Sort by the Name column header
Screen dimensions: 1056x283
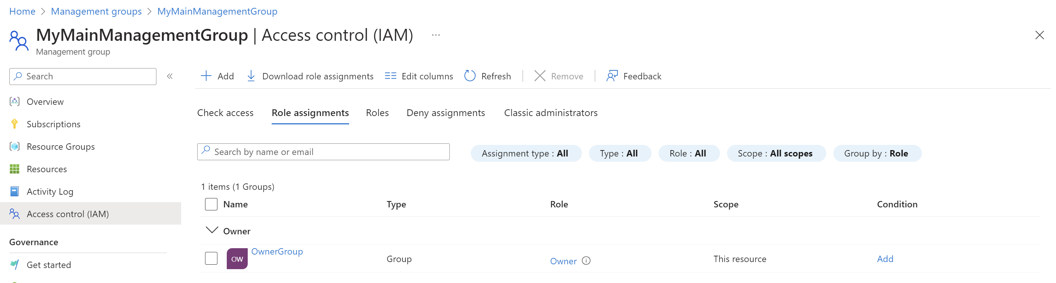[x=235, y=204]
